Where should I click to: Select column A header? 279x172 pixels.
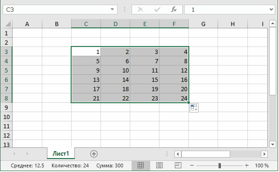(27, 24)
